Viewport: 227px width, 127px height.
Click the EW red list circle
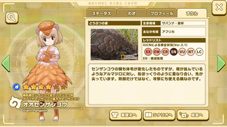tap(157, 52)
